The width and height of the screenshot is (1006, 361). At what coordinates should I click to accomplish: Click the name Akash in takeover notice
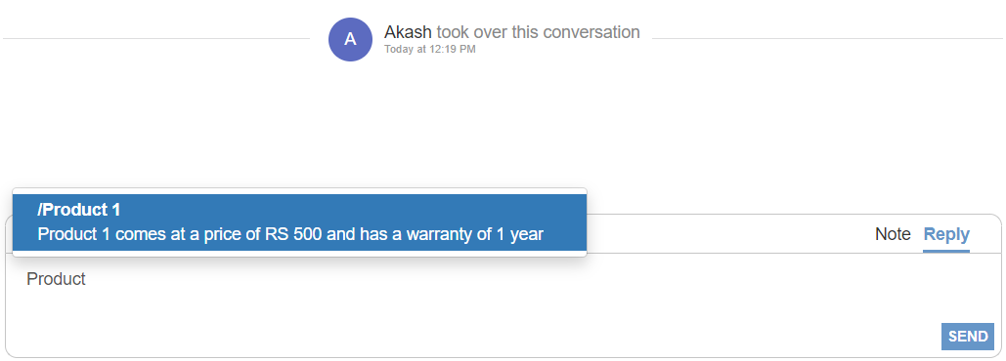coord(408,32)
